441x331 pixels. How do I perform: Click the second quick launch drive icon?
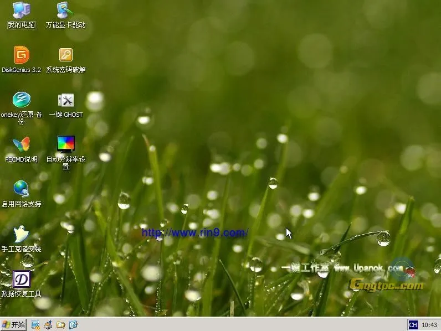(48, 325)
